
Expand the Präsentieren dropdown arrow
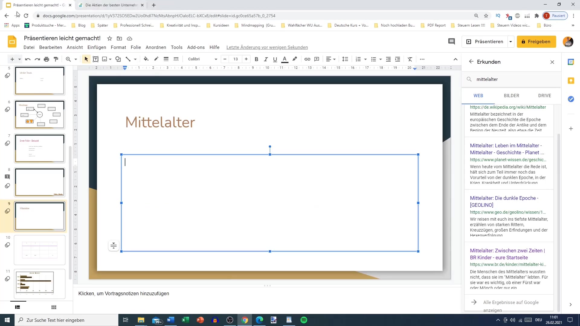click(x=511, y=42)
